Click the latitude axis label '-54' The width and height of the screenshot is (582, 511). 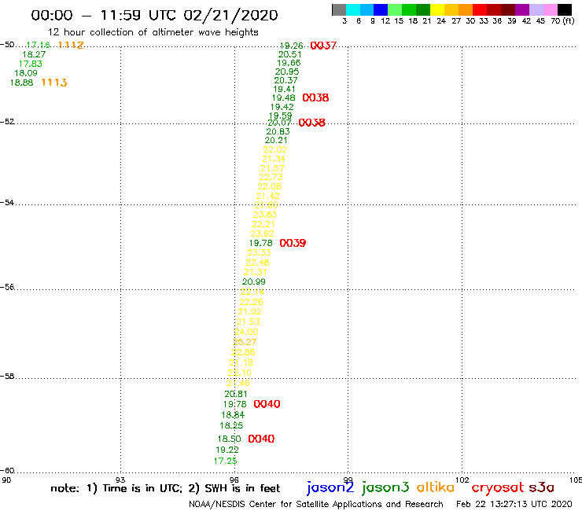[x=7, y=202]
